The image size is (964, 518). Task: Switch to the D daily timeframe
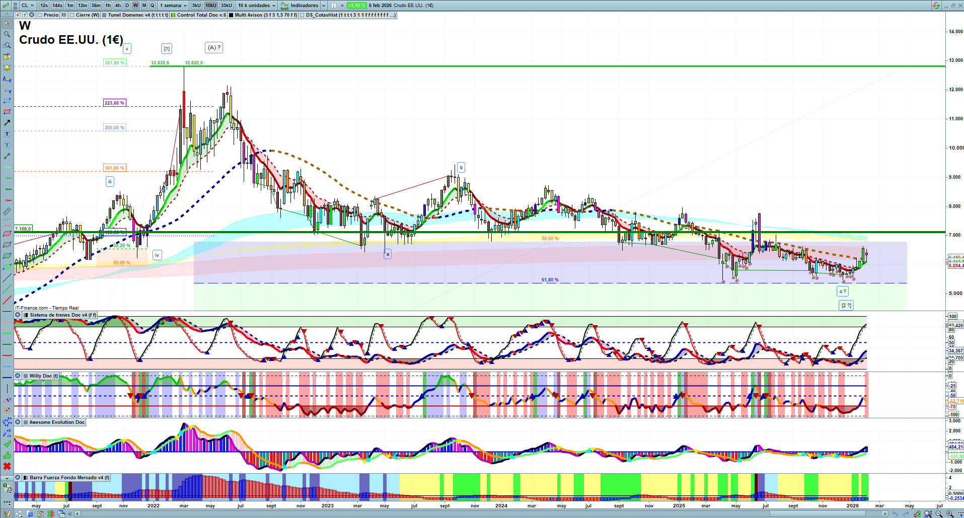[127, 6]
